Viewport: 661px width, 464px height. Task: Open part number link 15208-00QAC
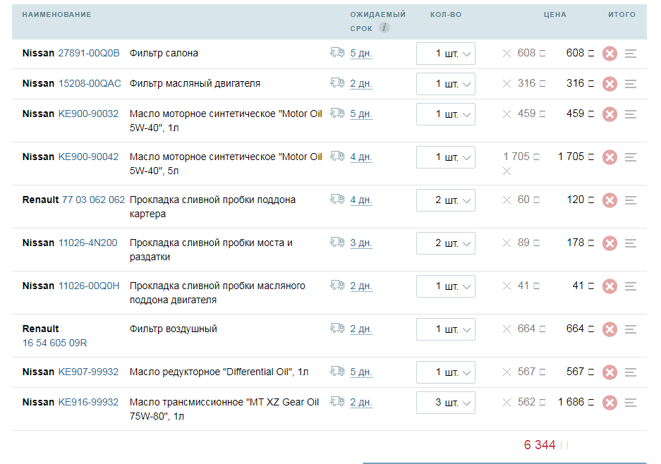[x=90, y=83]
